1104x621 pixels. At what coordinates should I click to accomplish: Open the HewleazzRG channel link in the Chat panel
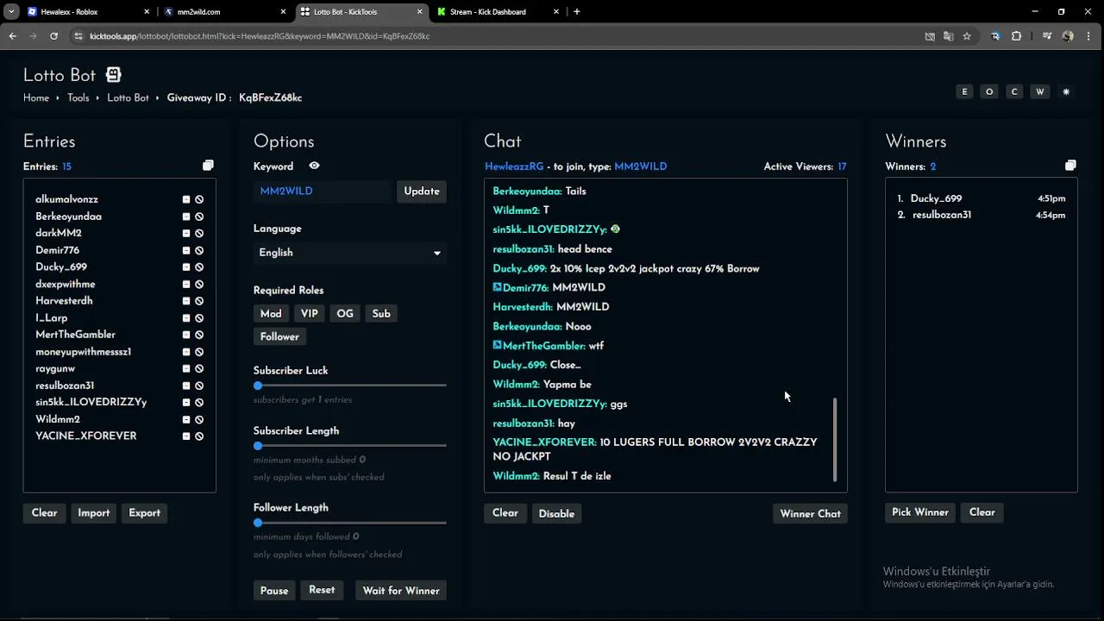[x=514, y=166]
